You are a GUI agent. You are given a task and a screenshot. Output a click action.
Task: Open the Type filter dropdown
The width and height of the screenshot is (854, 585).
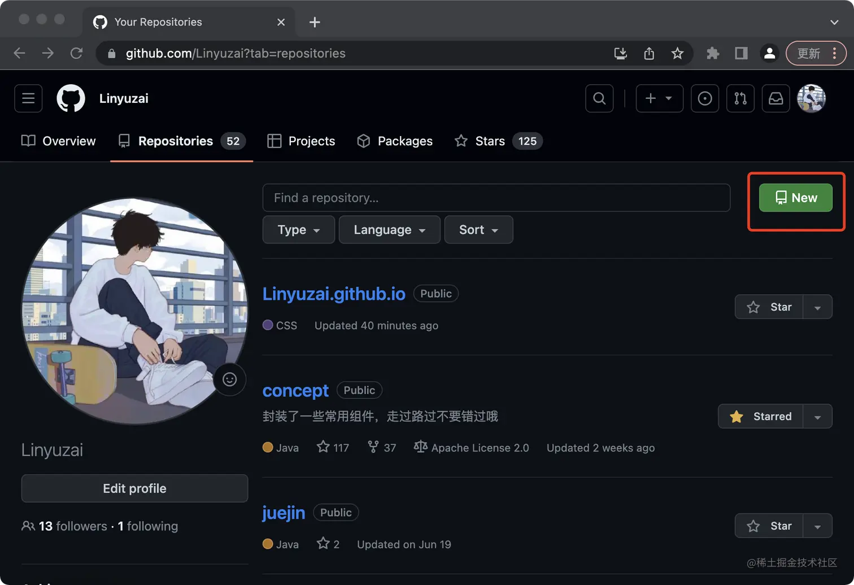pos(299,230)
